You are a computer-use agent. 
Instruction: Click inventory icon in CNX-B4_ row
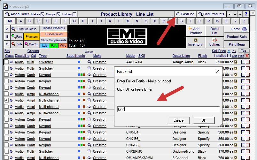point(236,132)
